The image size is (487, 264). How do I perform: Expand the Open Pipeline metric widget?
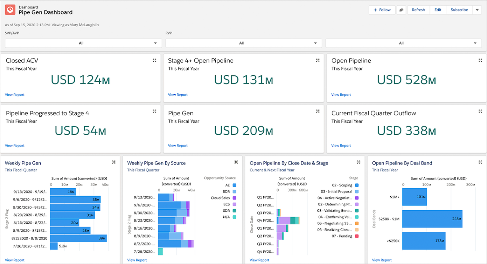coord(480,60)
